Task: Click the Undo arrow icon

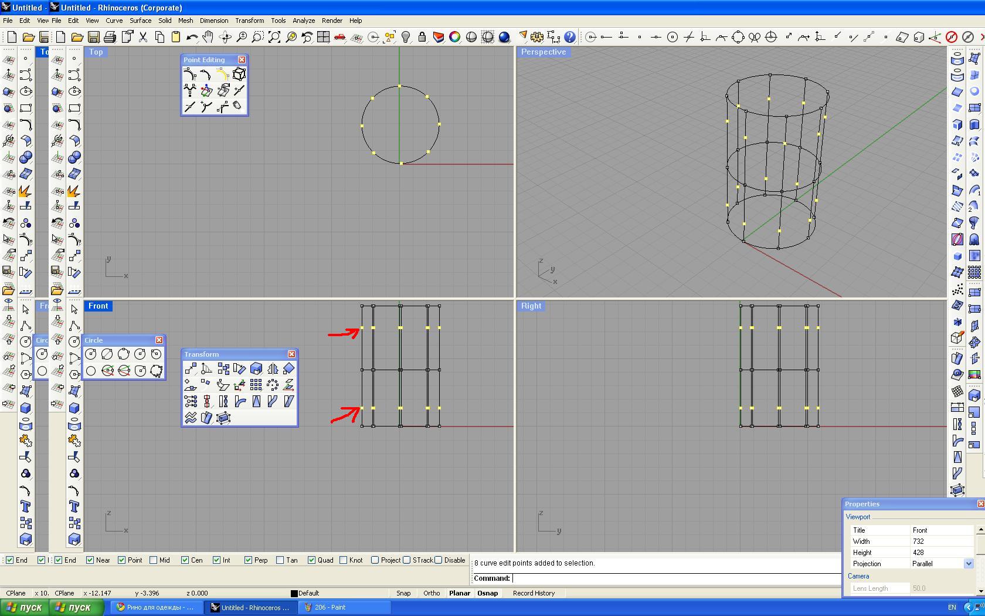Action: (x=192, y=38)
